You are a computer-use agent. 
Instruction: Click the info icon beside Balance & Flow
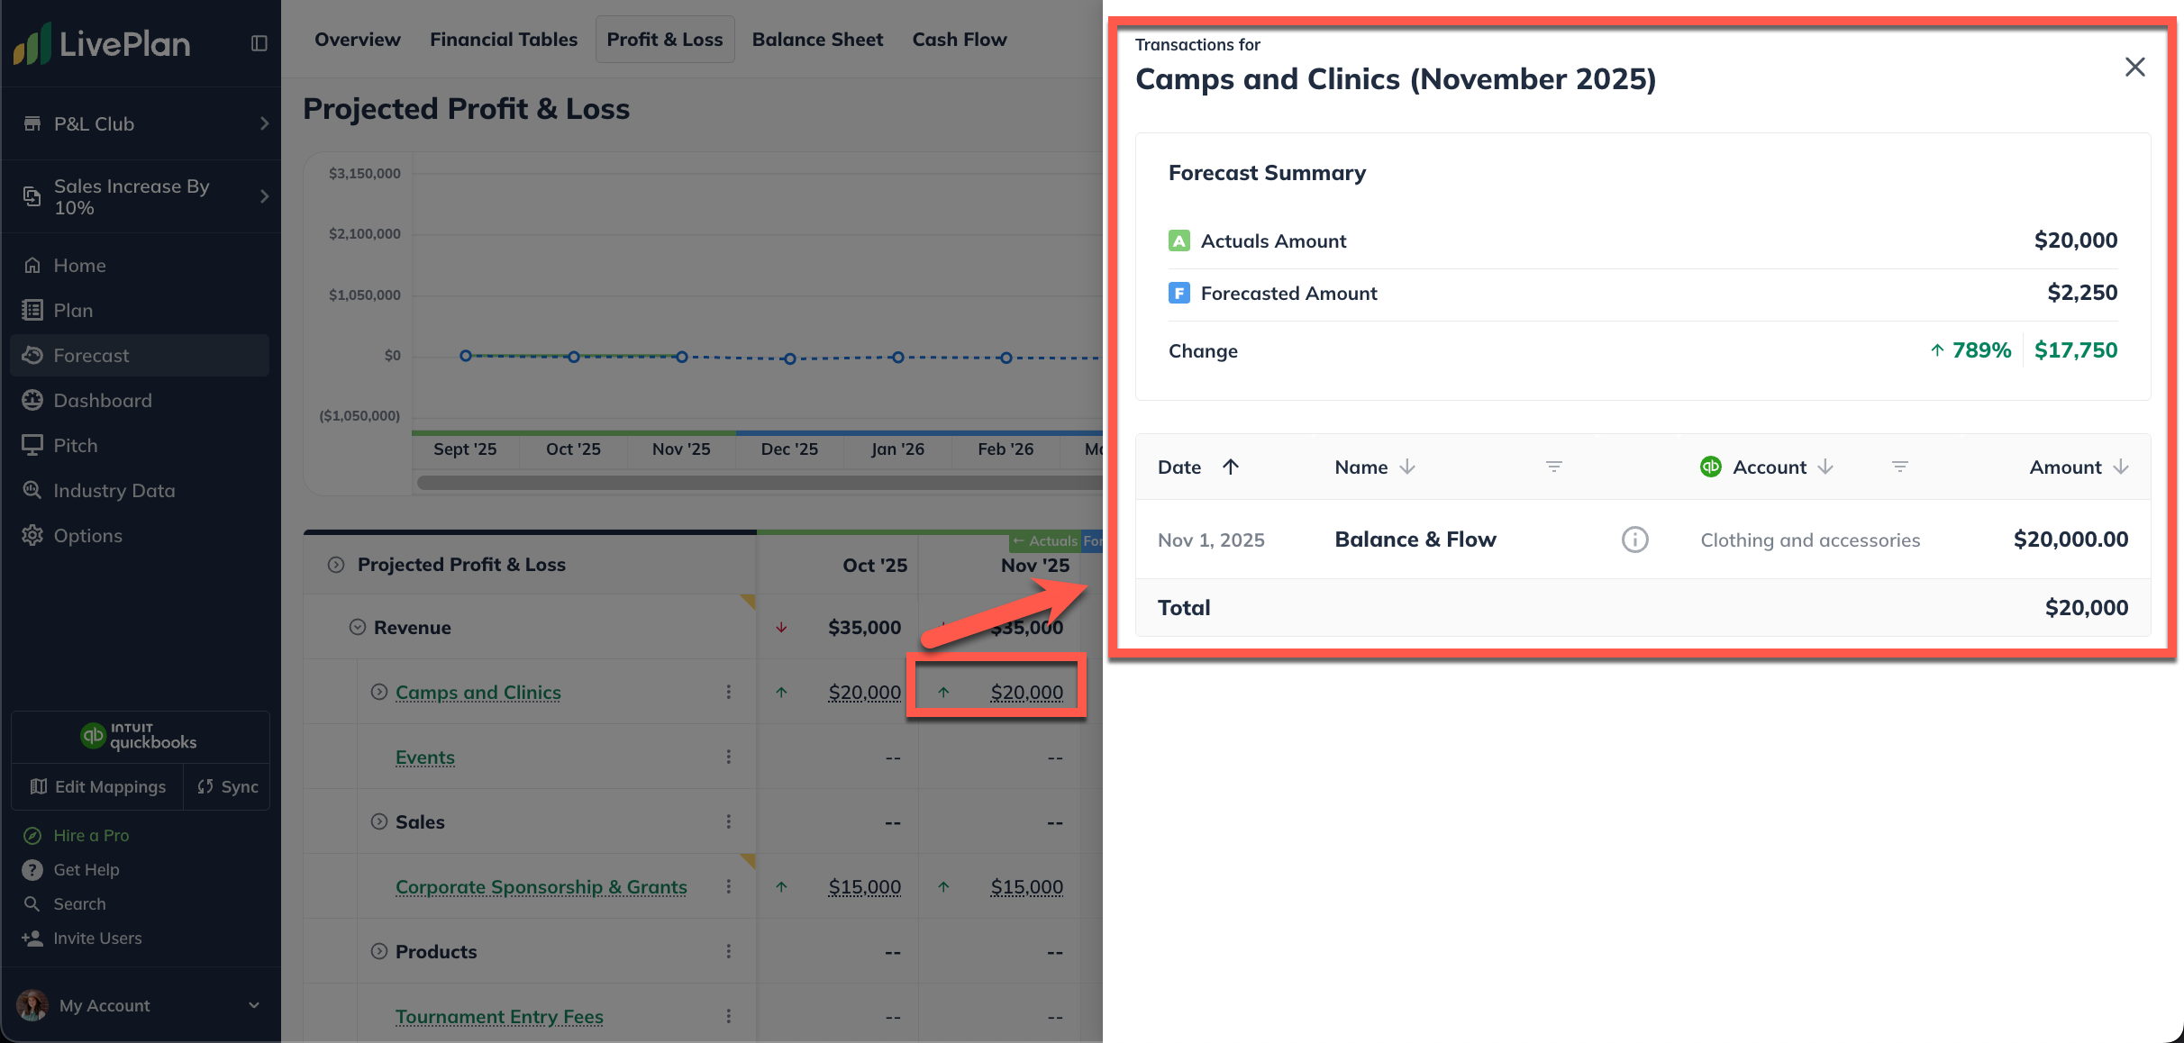pos(1634,540)
